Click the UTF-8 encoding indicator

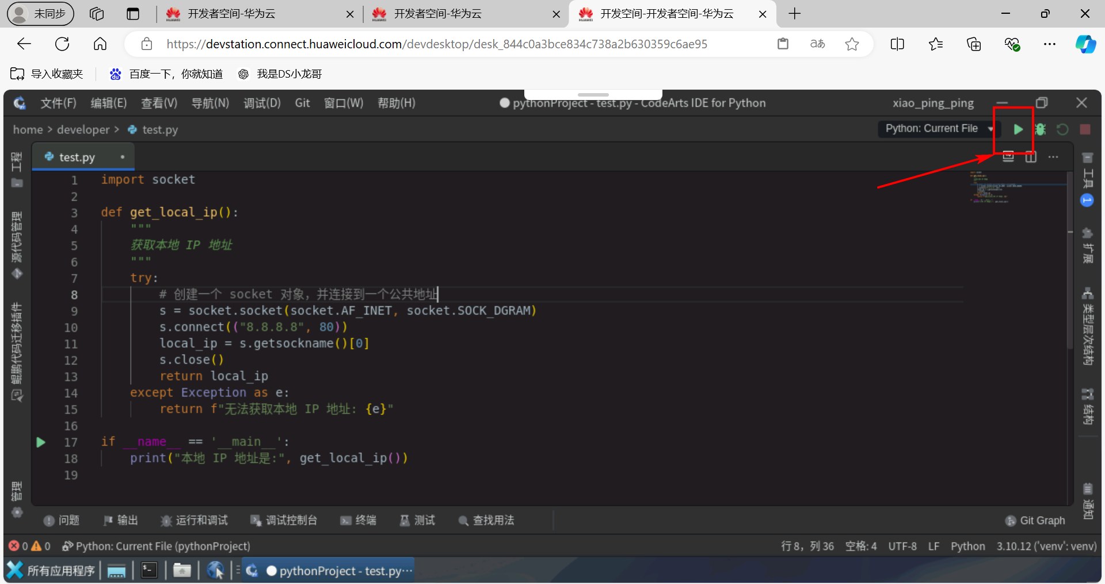[902, 546]
